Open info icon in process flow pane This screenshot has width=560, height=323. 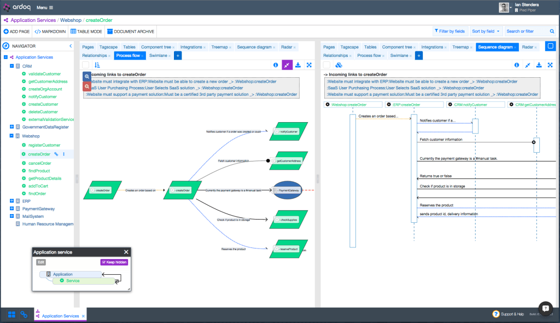click(276, 65)
